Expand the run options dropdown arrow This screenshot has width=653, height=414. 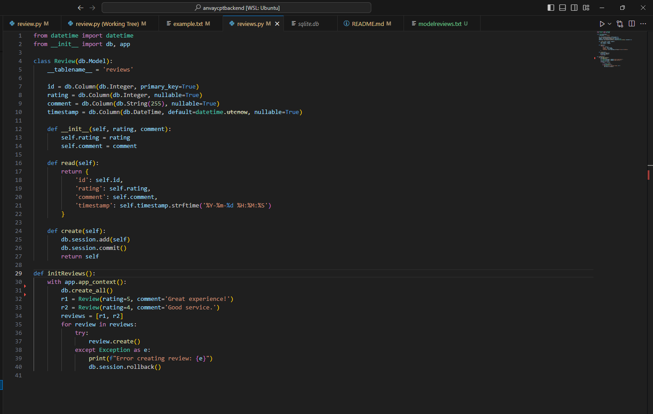click(x=610, y=24)
